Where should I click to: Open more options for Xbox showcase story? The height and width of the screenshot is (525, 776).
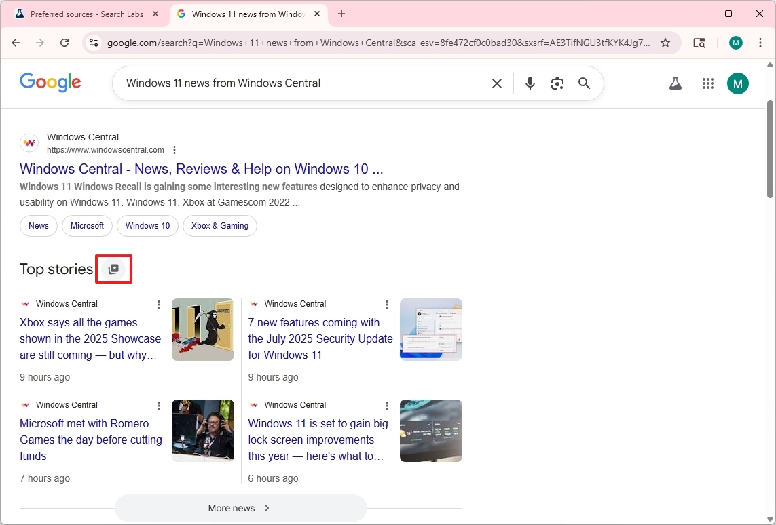click(159, 305)
